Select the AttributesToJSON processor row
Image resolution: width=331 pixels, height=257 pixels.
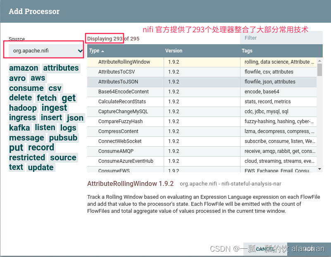click(x=202, y=82)
